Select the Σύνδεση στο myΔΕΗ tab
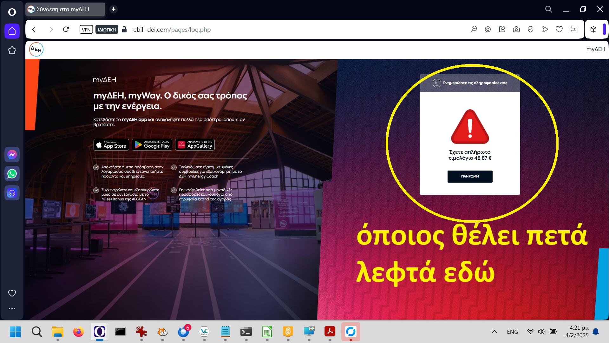Image resolution: width=609 pixels, height=343 pixels. click(65, 9)
